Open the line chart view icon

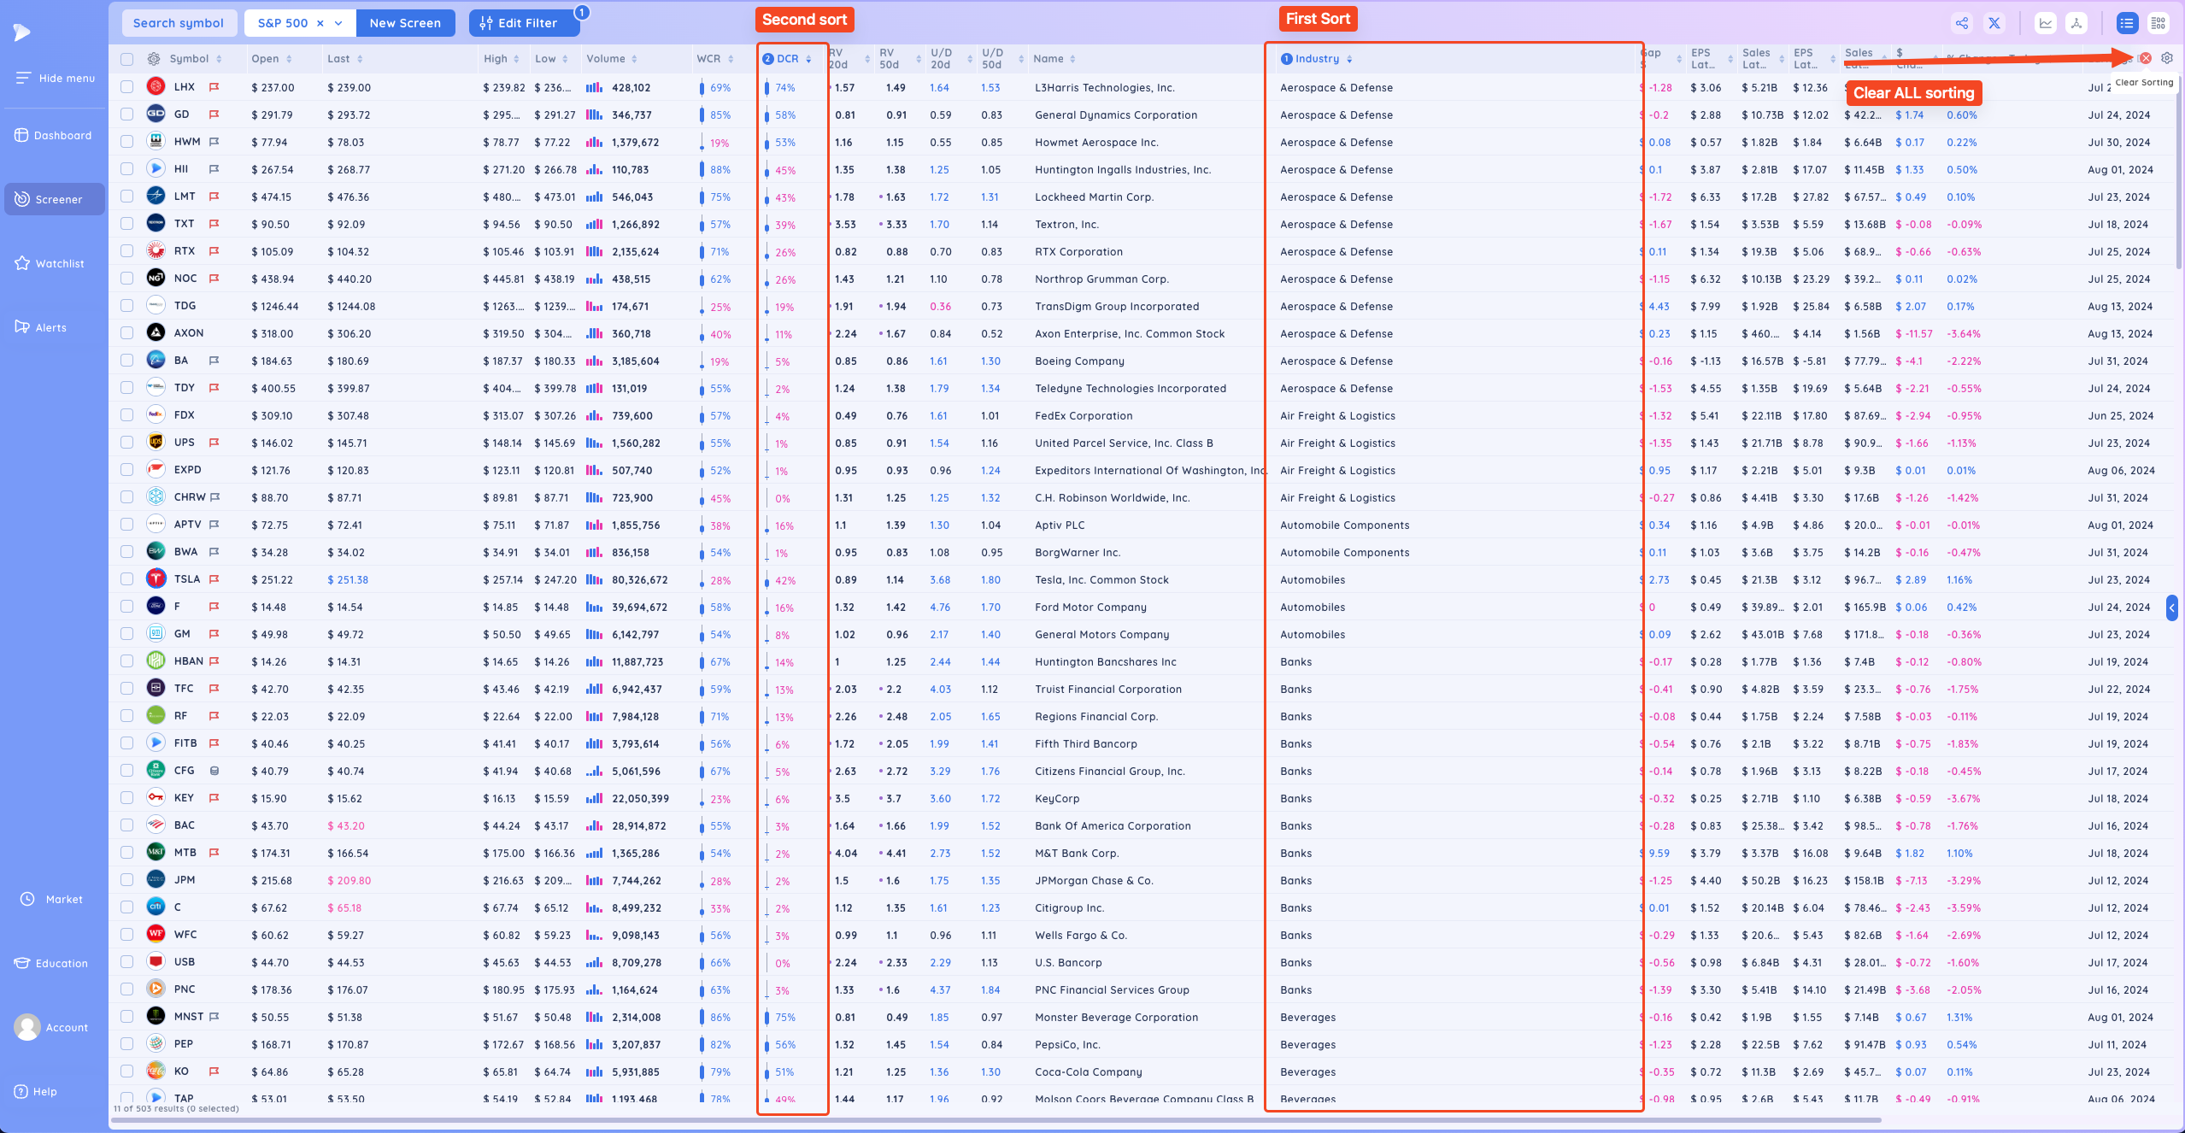[2046, 23]
